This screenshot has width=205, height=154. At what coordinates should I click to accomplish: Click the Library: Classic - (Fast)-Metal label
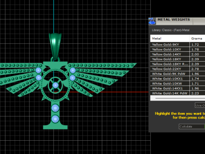tap(171, 30)
